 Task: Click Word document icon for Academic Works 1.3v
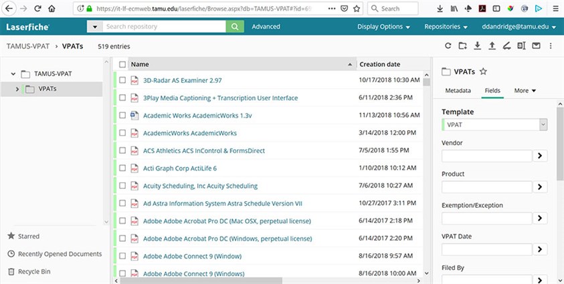134,115
